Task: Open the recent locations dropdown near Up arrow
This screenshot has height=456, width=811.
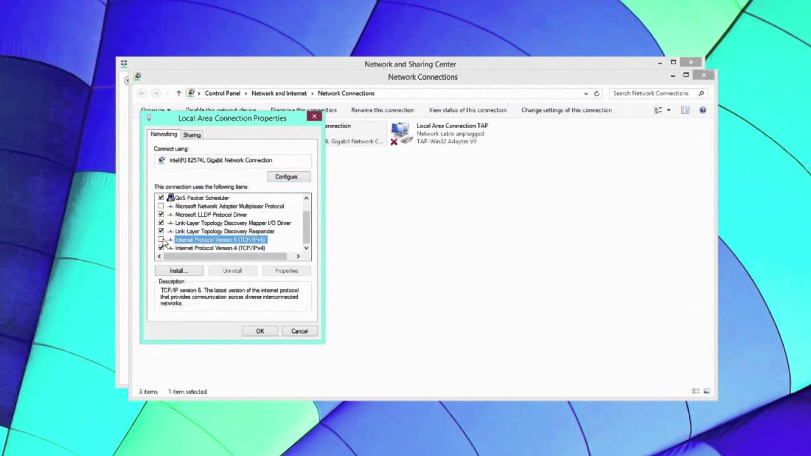Action: click(x=169, y=93)
